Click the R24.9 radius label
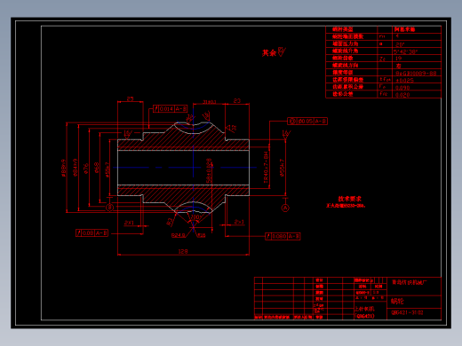Screen dimensions: 462x346 point(179,235)
